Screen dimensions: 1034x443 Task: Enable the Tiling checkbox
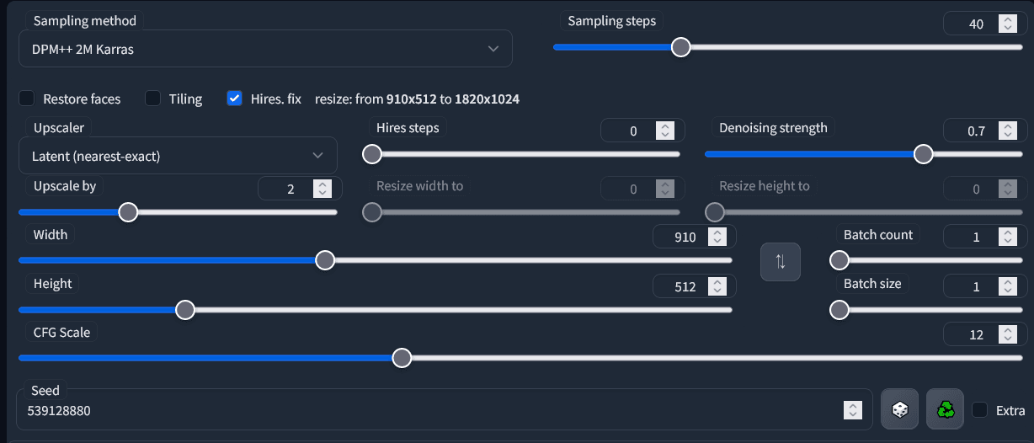coord(152,99)
